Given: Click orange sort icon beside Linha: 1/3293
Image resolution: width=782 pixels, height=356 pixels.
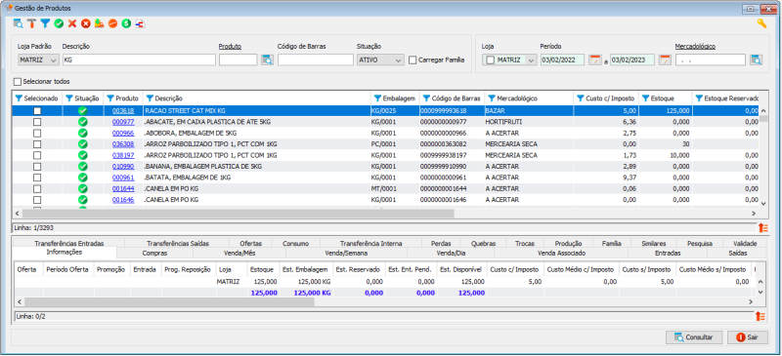Looking at the screenshot, I should 763,227.
